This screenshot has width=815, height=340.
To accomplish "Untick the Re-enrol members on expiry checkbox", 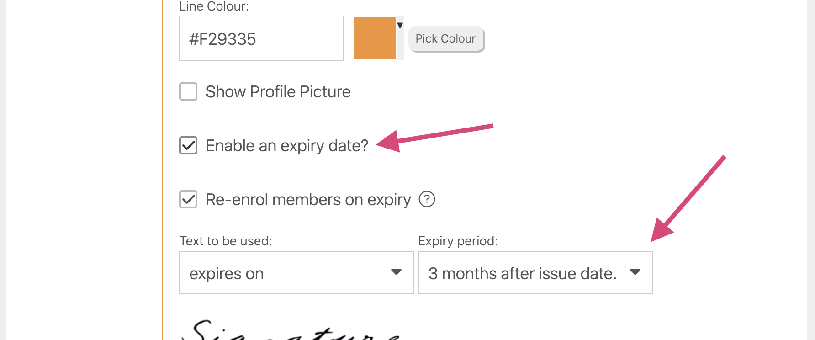I will (188, 199).
